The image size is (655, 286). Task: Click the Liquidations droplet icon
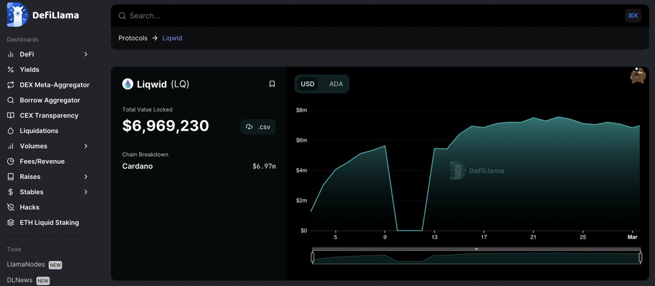pos(11,131)
